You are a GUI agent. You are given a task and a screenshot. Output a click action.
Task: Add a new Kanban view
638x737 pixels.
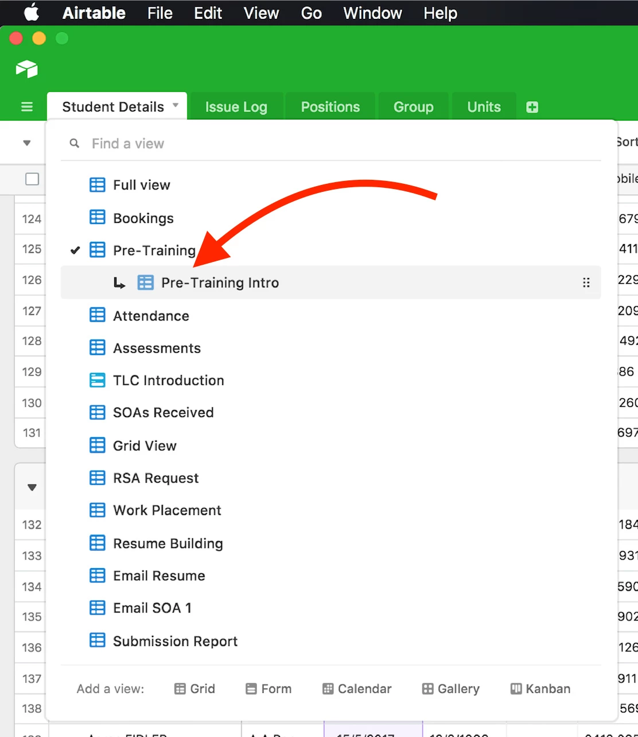(540, 689)
